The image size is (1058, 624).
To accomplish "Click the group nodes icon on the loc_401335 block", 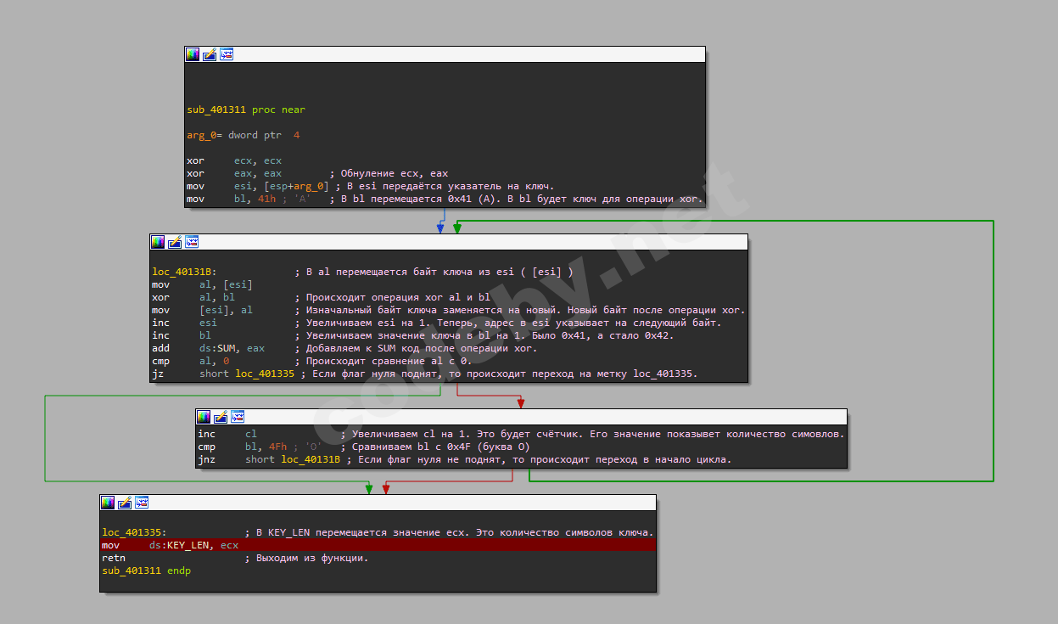I will coord(142,503).
